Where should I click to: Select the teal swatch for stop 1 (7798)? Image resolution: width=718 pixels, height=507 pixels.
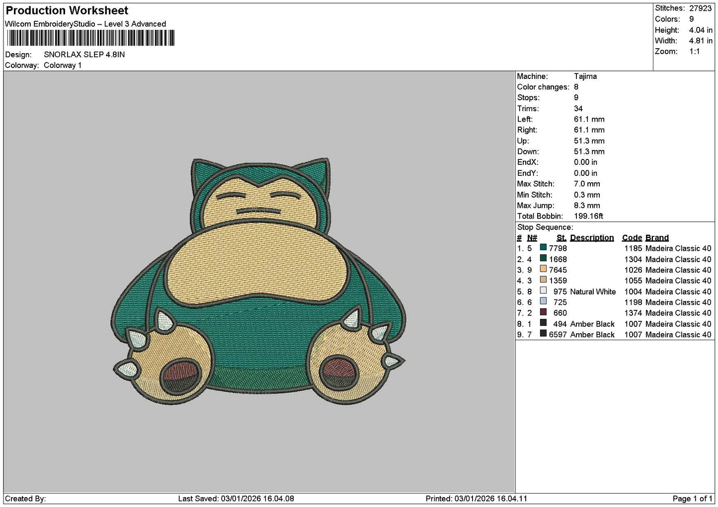(543, 248)
